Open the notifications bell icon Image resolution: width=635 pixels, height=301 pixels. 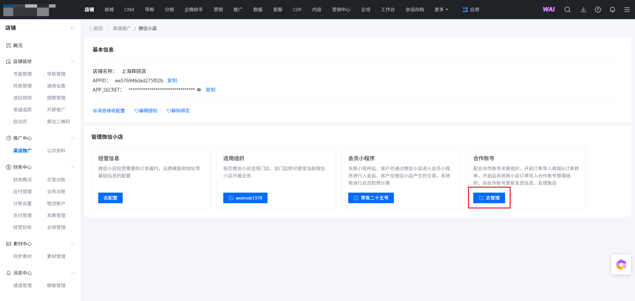pyautogui.click(x=613, y=10)
